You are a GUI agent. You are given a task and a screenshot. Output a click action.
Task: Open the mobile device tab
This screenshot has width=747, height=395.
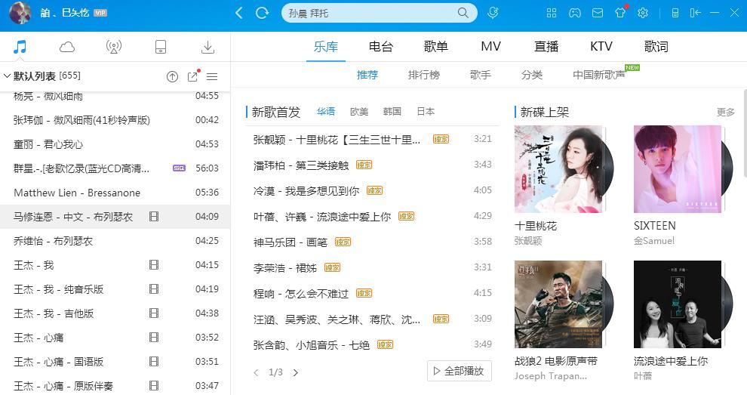(x=161, y=47)
